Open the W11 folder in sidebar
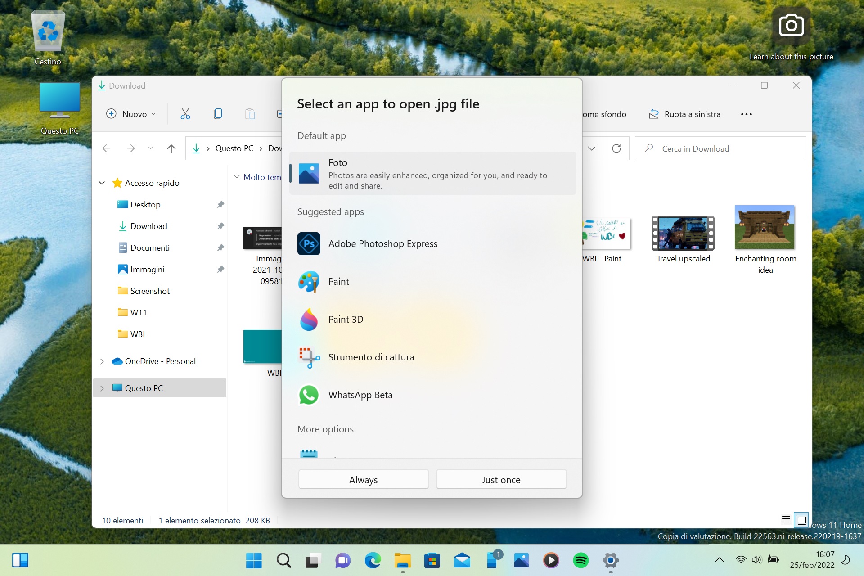864x576 pixels. 138,312
